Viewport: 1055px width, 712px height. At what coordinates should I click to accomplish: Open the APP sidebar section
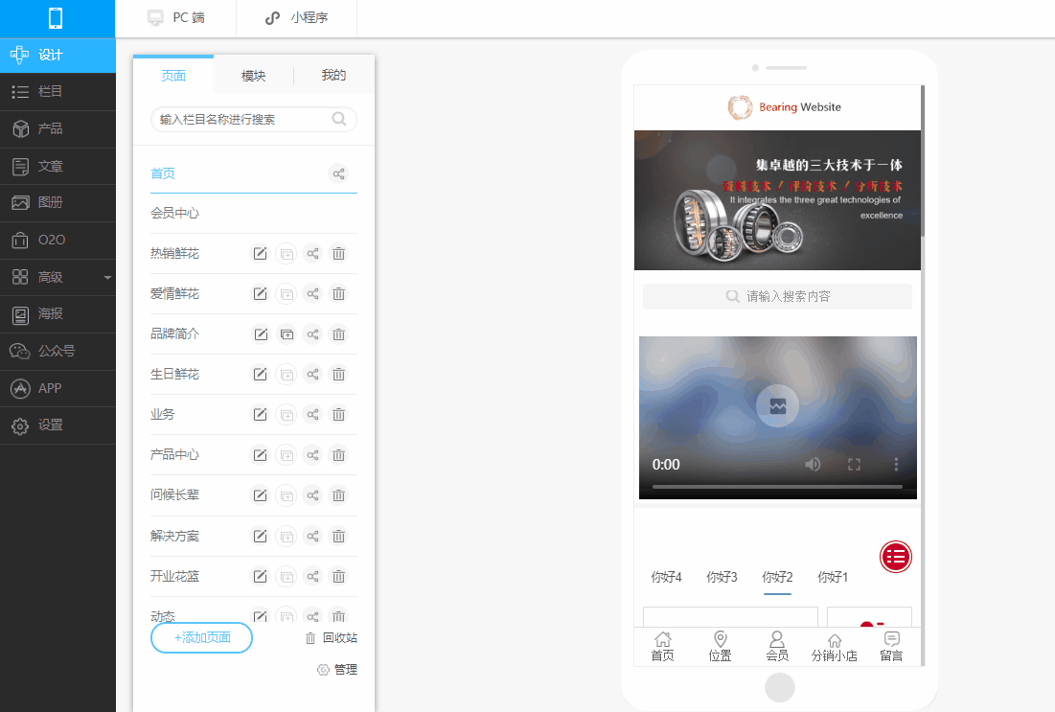57,388
